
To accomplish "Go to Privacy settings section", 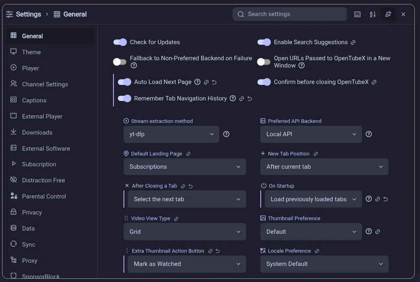I will [50, 212].
